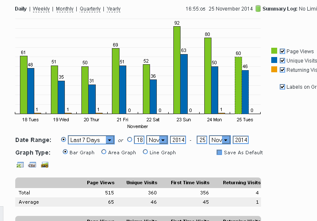Click the 22 Sat axis label
Viewport: 317px width, 221px height.
[153, 120]
